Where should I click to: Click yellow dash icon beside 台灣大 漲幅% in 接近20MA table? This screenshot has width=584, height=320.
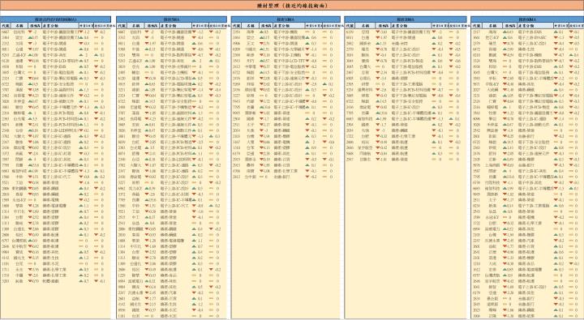377,66
